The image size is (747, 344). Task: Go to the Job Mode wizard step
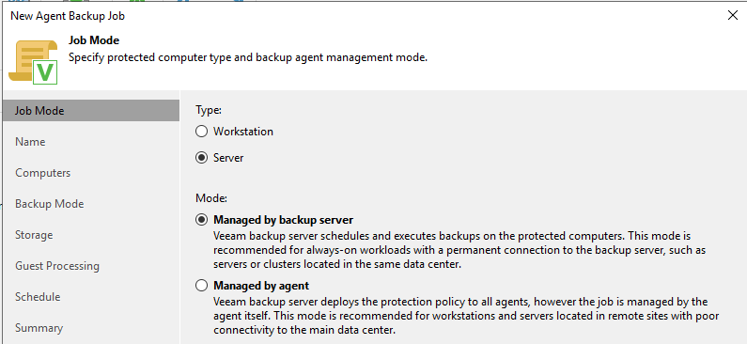91,111
